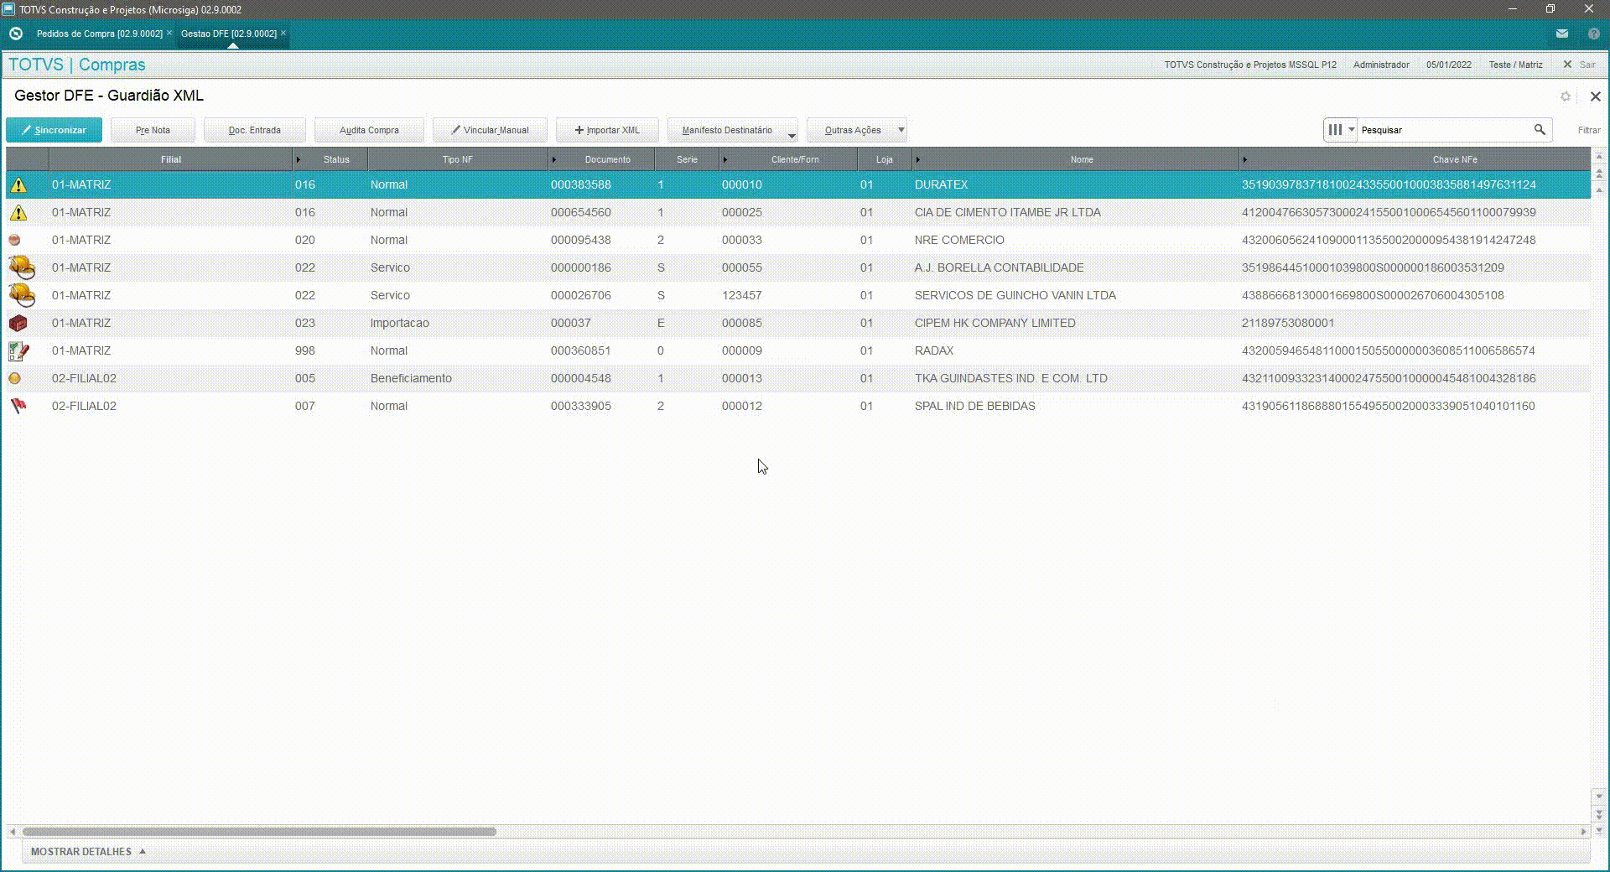Image resolution: width=1610 pixels, height=872 pixels.
Task: Select the Beneficiamento type cell
Action: coord(458,378)
